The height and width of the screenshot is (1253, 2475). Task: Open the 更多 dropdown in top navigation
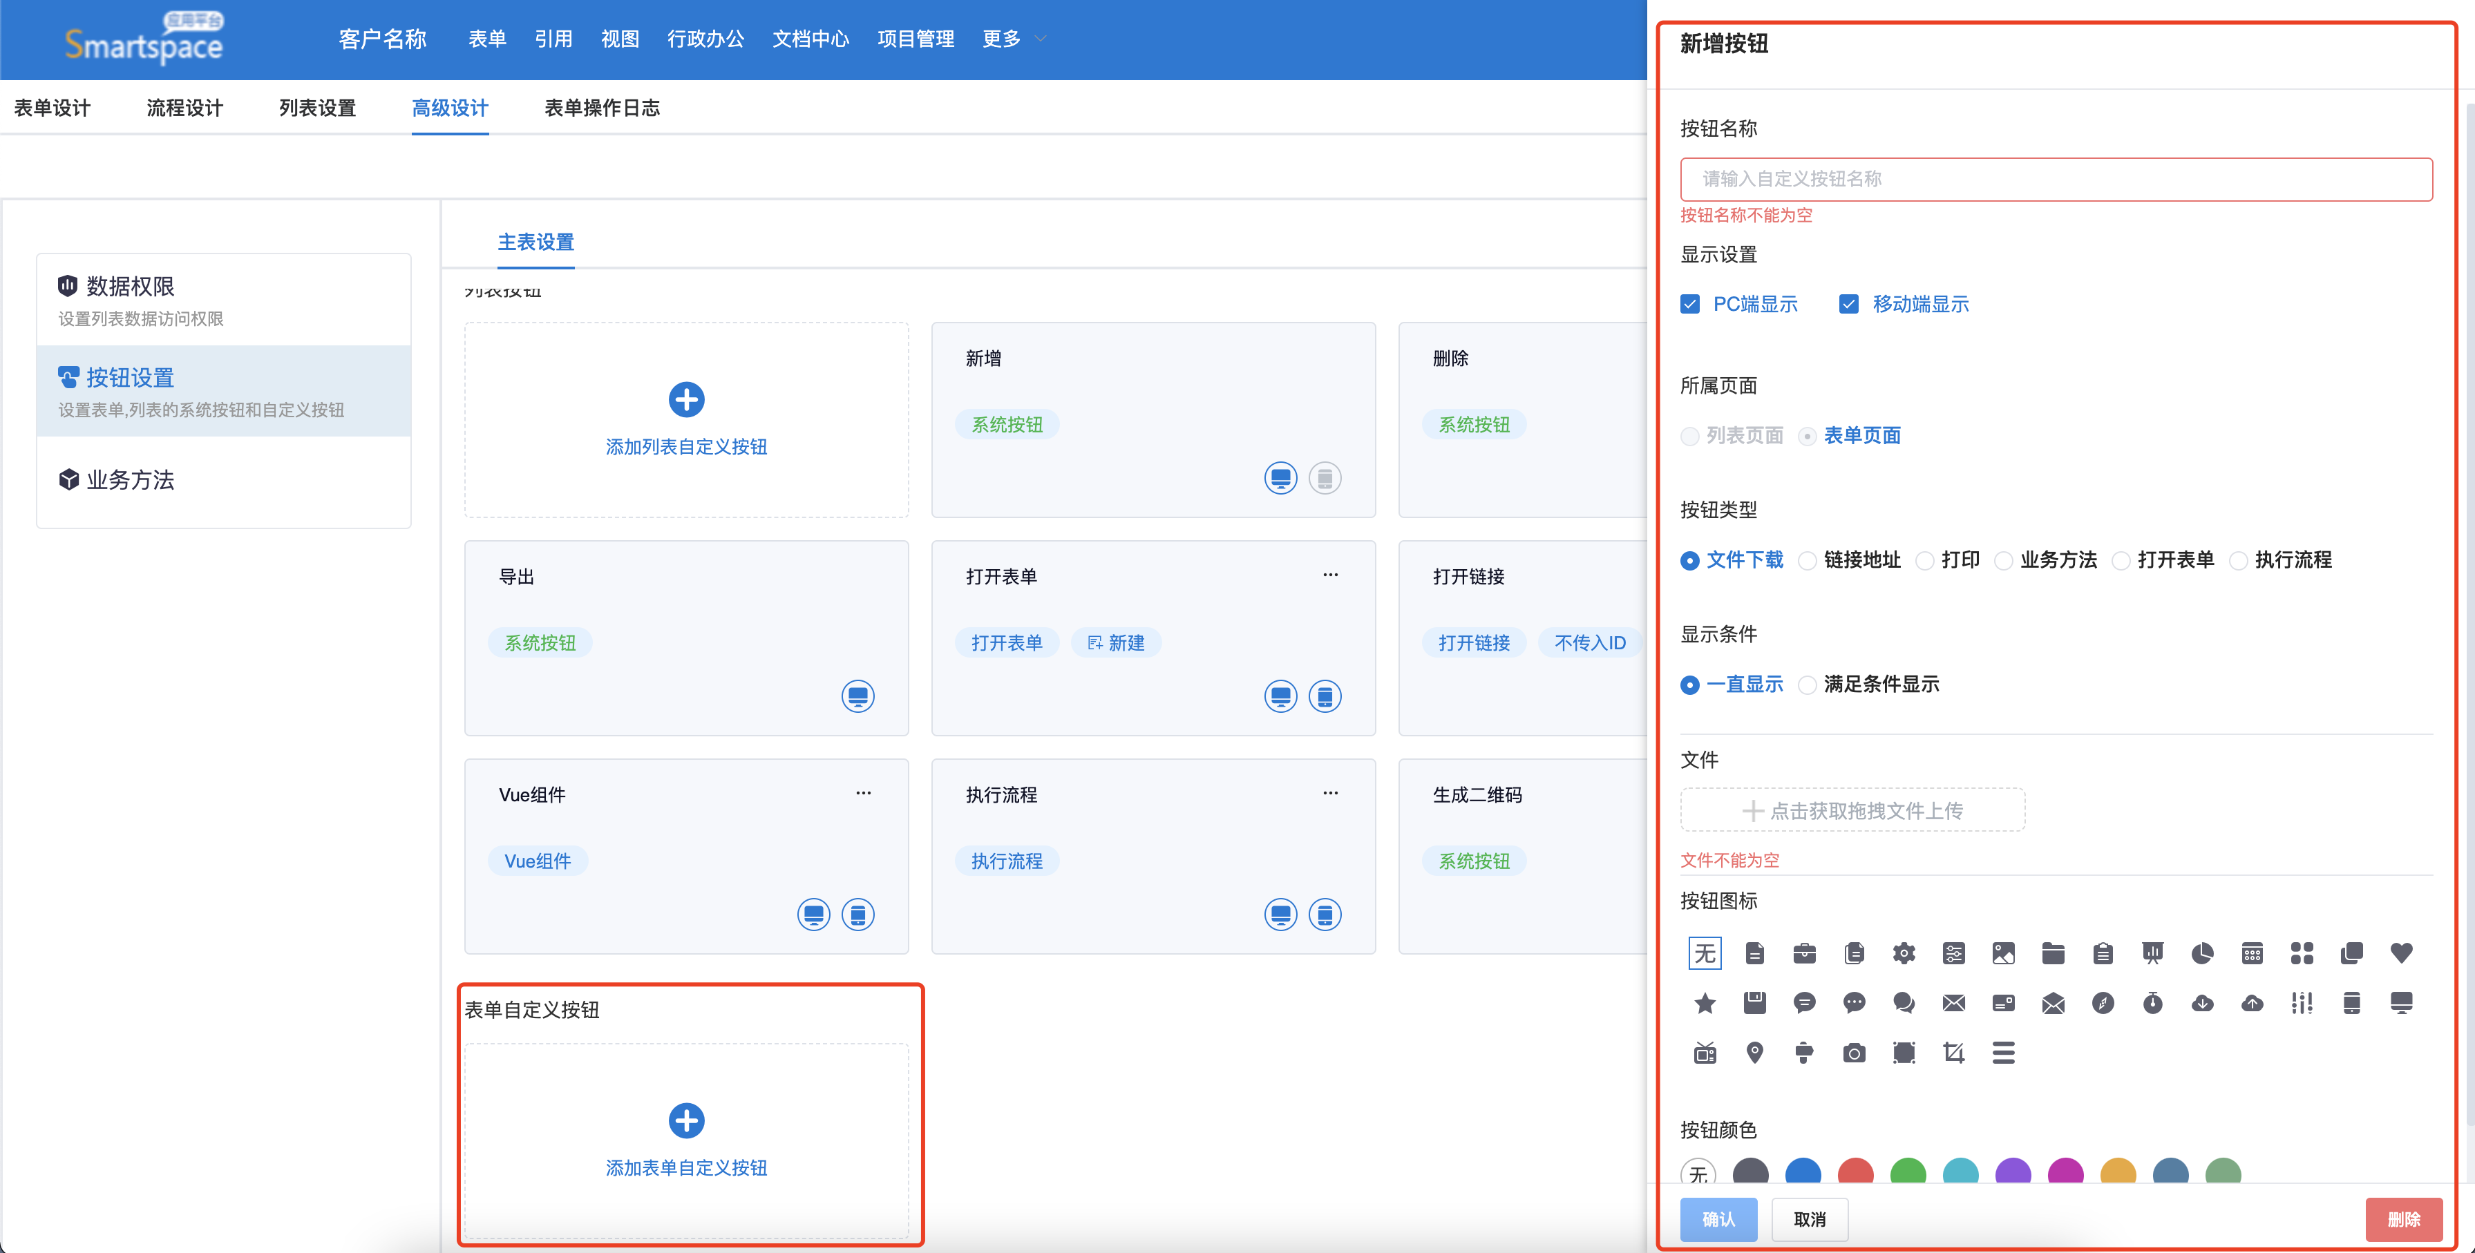point(1013,39)
